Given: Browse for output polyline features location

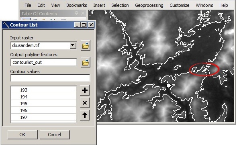Looking at the screenshot, I should 86,62.
